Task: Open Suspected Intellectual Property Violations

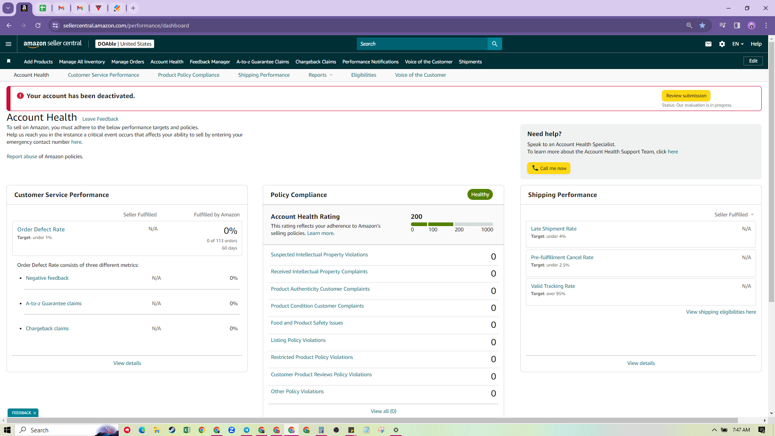Action: (x=319, y=255)
